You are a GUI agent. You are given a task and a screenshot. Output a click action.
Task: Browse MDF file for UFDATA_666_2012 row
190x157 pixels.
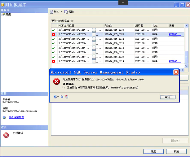pos(94,39)
